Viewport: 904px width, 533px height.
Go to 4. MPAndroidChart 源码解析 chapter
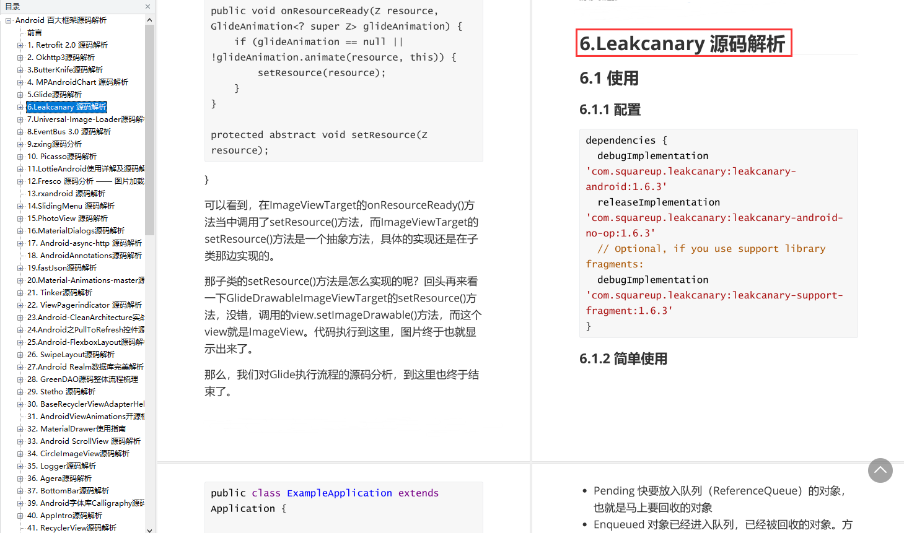(x=77, y=82)
